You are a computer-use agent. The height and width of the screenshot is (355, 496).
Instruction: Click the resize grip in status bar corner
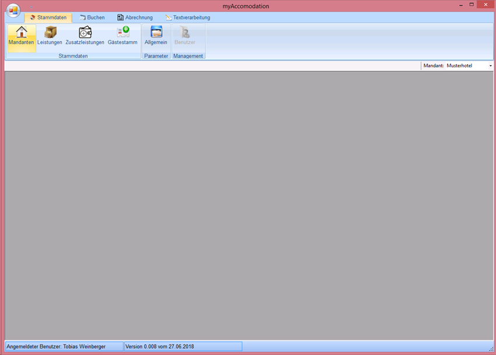pos(491,349)
